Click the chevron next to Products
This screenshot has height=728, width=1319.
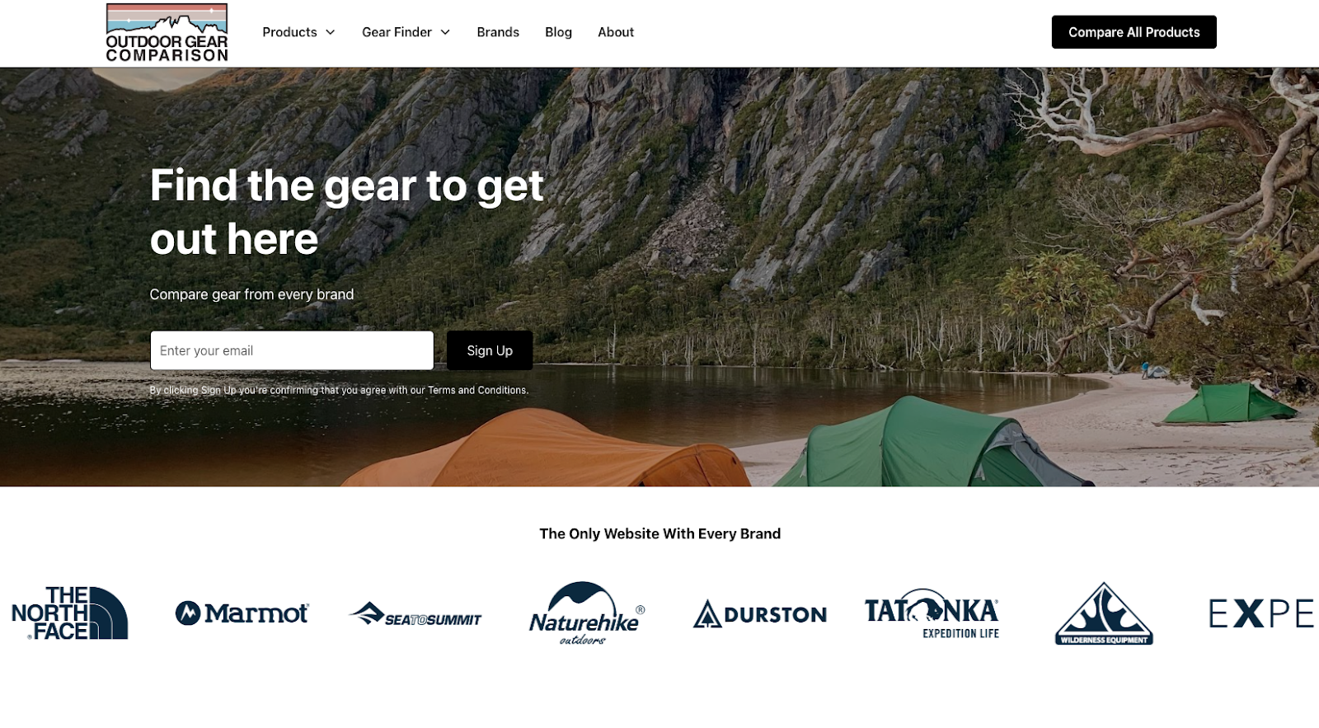331,32
